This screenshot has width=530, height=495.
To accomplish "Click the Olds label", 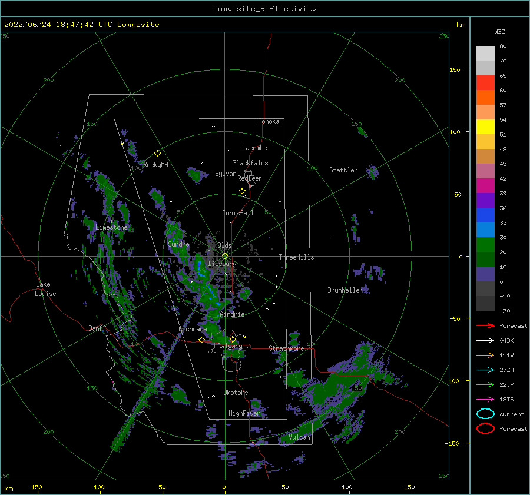I will 224,245.
